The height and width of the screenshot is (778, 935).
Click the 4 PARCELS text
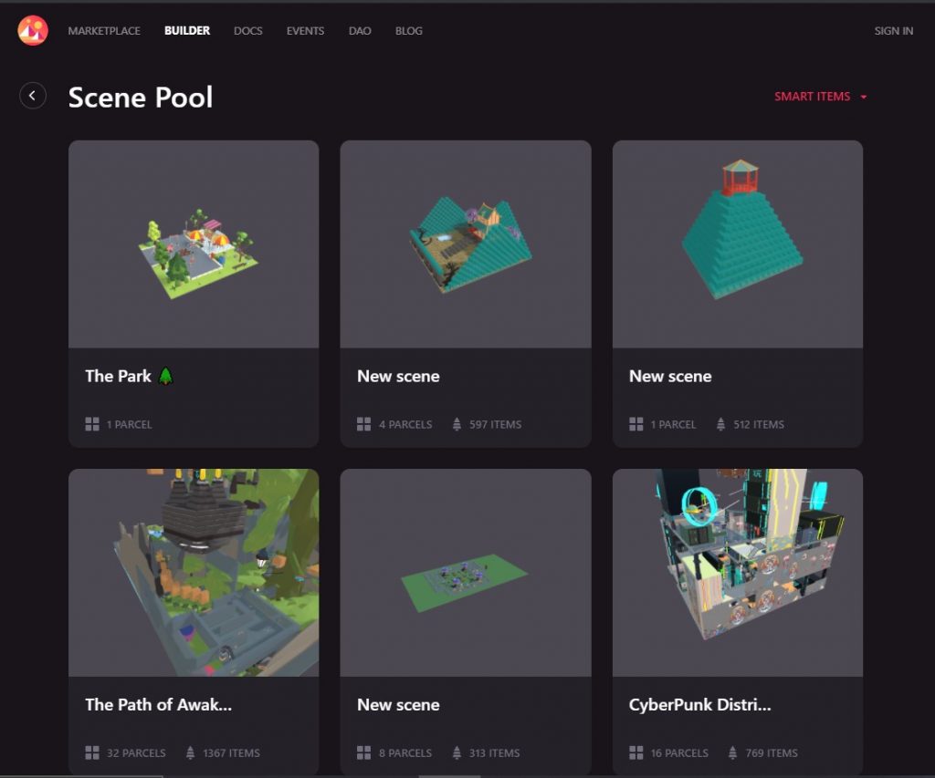click(x=405, y=424)
